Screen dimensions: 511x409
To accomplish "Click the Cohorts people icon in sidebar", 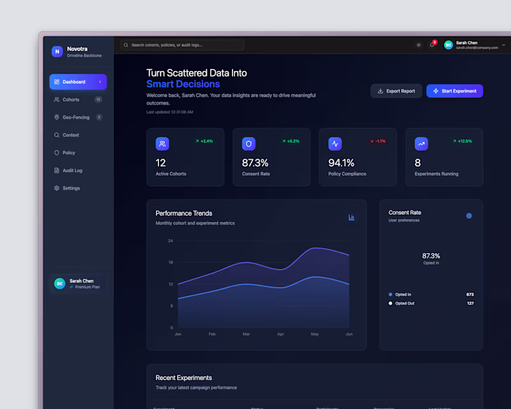I will (x=57, y=100).
